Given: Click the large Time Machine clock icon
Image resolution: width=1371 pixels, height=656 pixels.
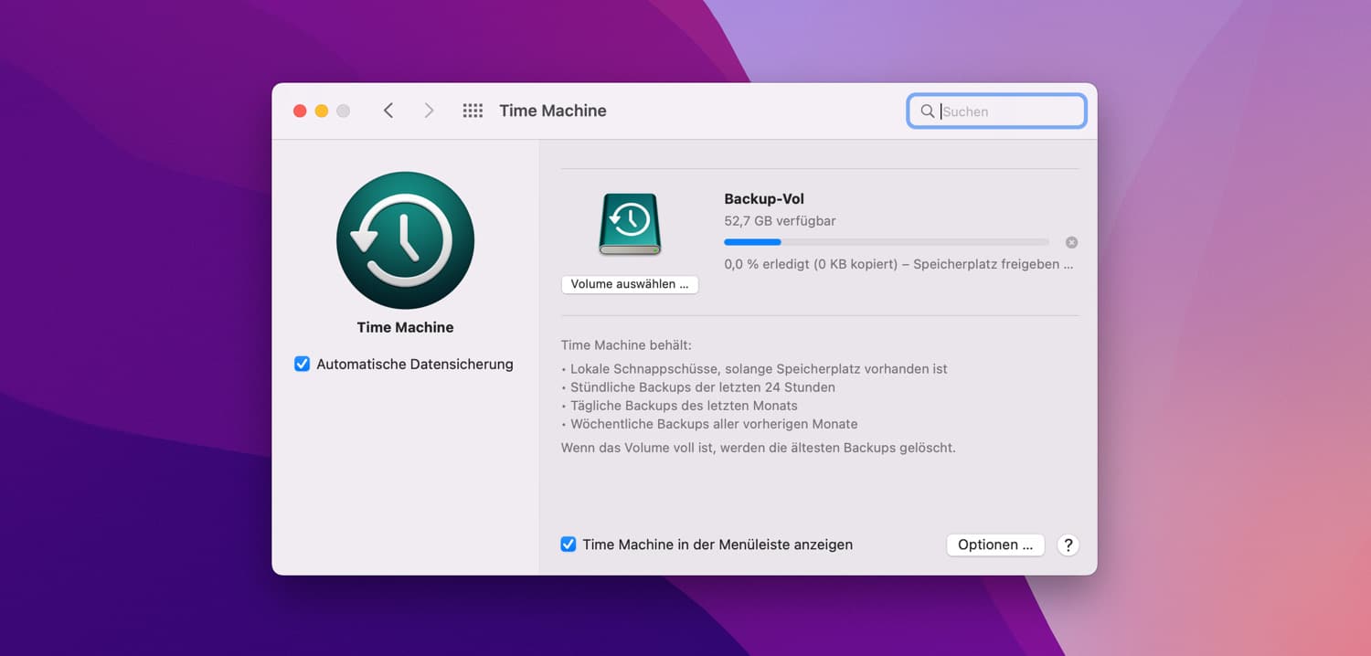Looking at the screenshot, I should click(x=405, y=240).
